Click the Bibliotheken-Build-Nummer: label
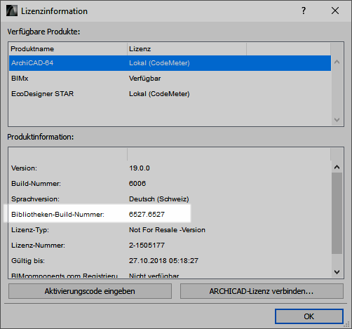This screenshot has height=329, width=352. pyautogui.click(x=57, y=215)
